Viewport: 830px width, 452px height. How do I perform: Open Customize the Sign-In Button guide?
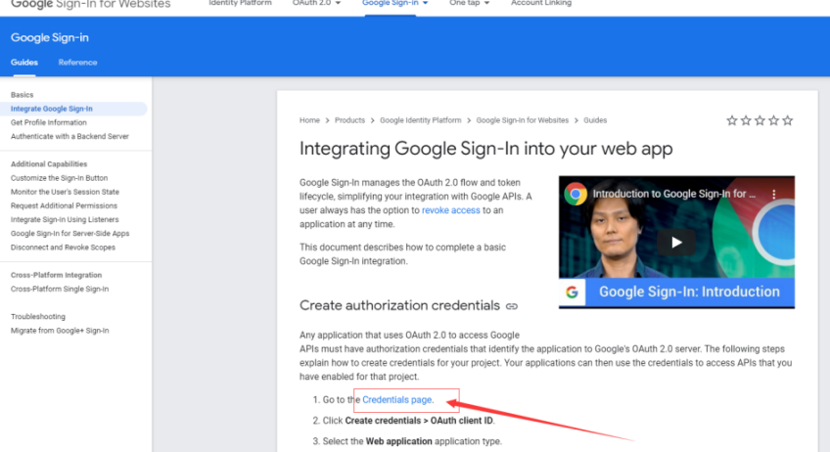(60, 178)
